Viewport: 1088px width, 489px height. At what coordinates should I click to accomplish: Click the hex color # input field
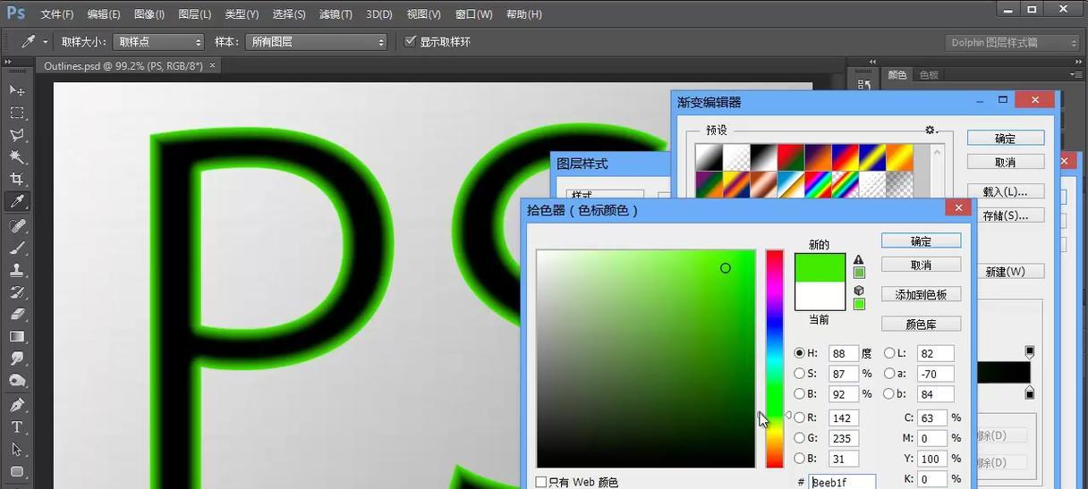pos(842,482)
